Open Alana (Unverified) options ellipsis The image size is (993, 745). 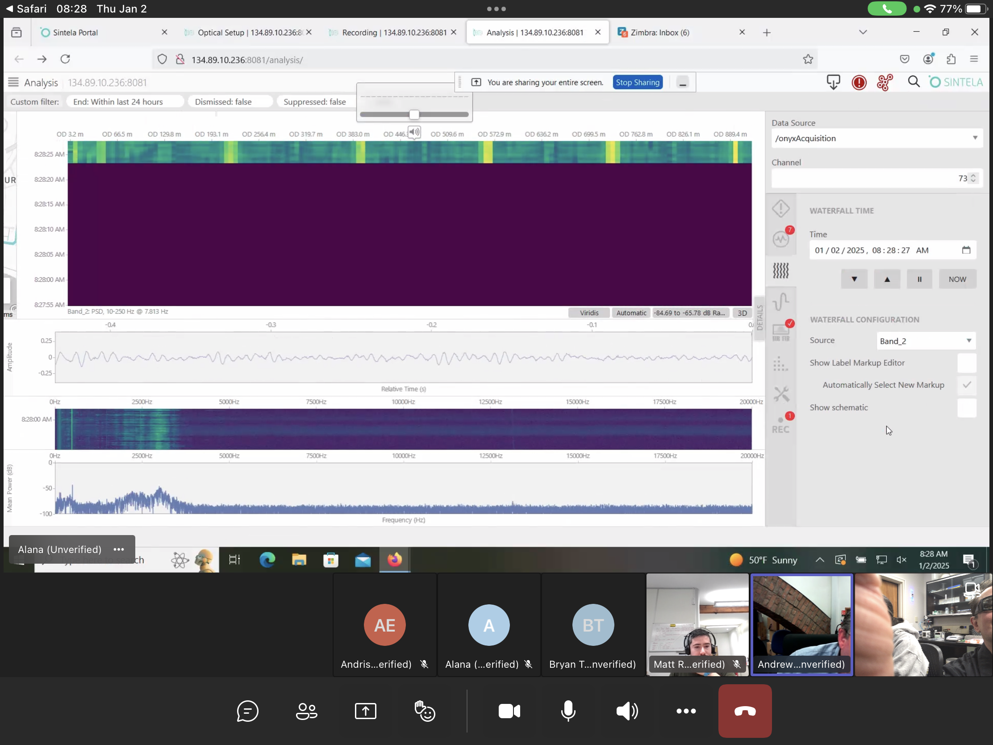(x=118, y=550)
